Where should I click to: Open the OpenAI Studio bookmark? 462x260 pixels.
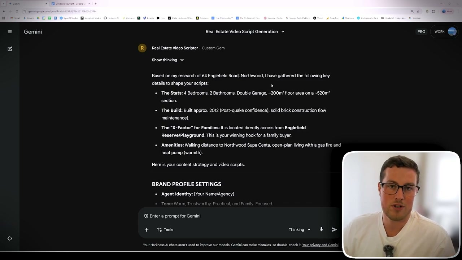pyautogui.click(x=69, y=18)
